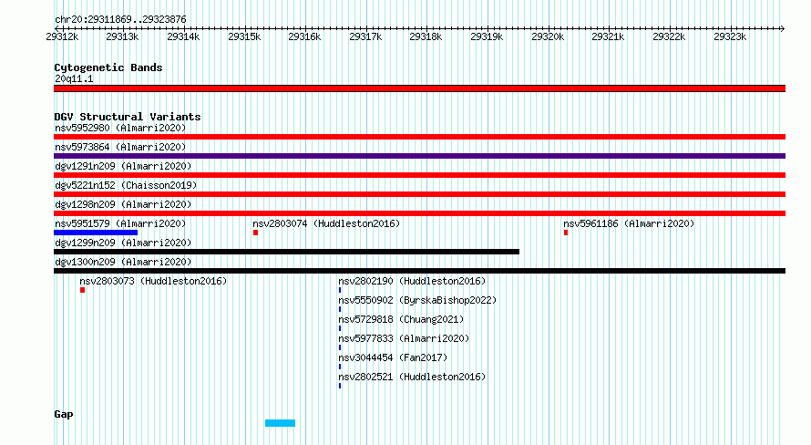Click the light blue Gap feature bar
811x445 pixels.
[280, 423]
